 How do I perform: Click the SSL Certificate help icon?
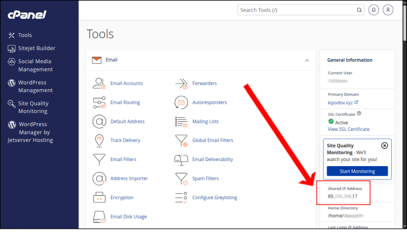coord(359,113)
